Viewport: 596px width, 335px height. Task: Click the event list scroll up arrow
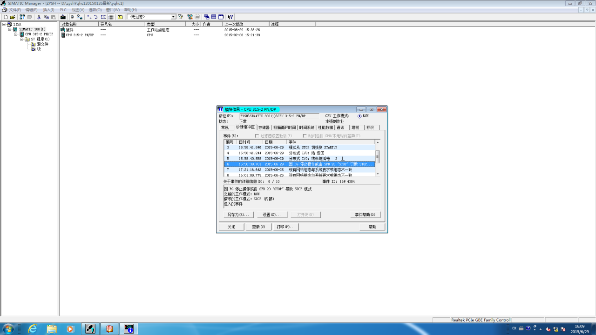(x=378, y=142)
